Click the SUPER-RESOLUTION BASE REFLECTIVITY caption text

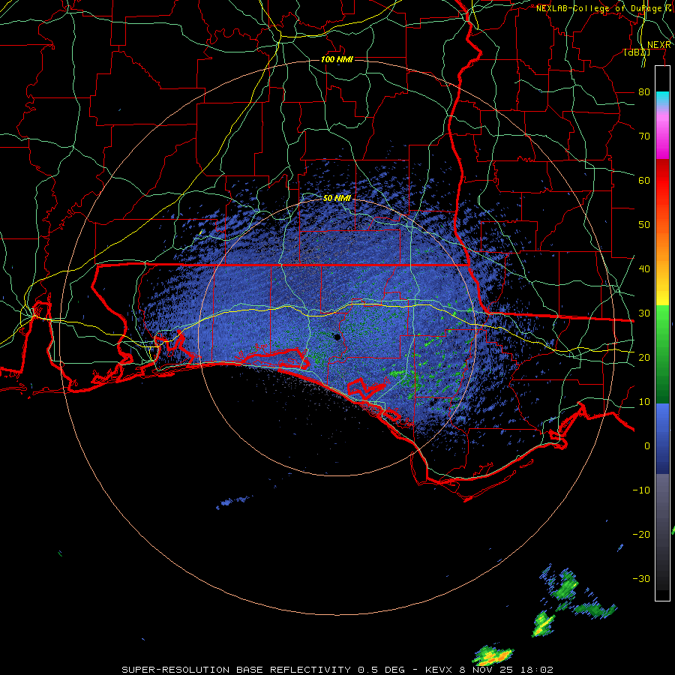click(x=236, y=670)
